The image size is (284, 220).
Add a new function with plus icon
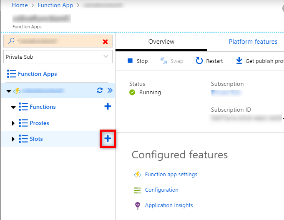108,107
